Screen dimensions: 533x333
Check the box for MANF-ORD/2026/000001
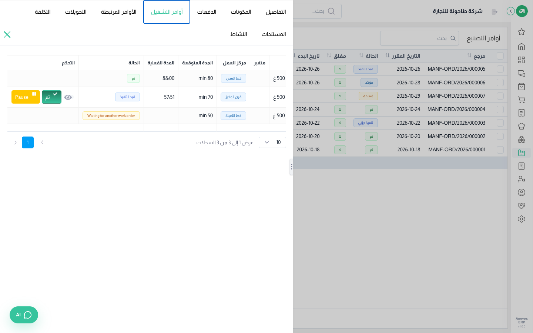pos(500,150)
